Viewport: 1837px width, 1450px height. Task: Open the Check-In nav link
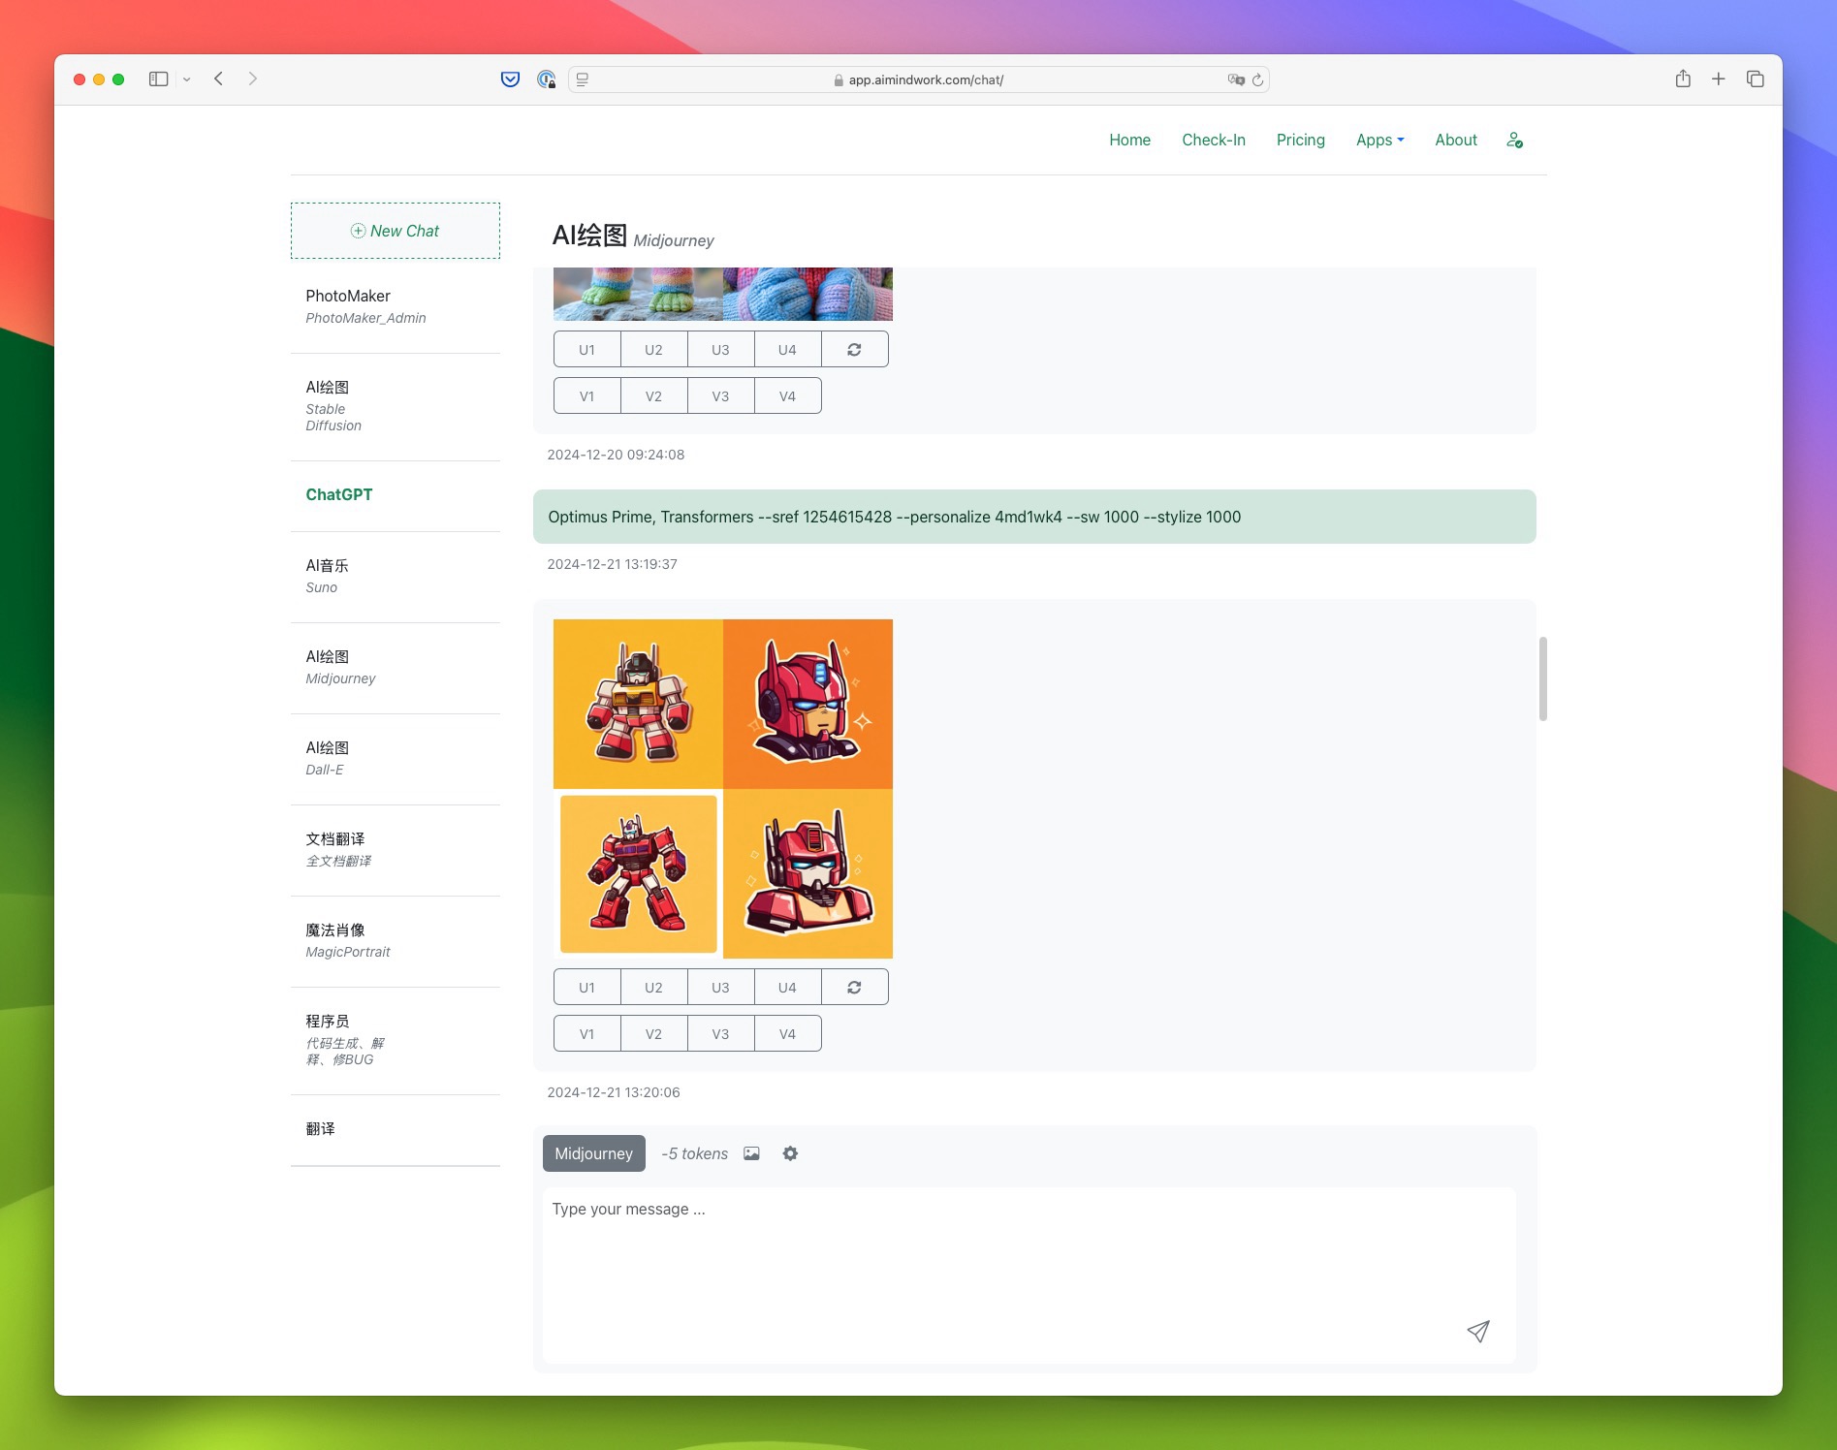click(x=1214, y=140)
